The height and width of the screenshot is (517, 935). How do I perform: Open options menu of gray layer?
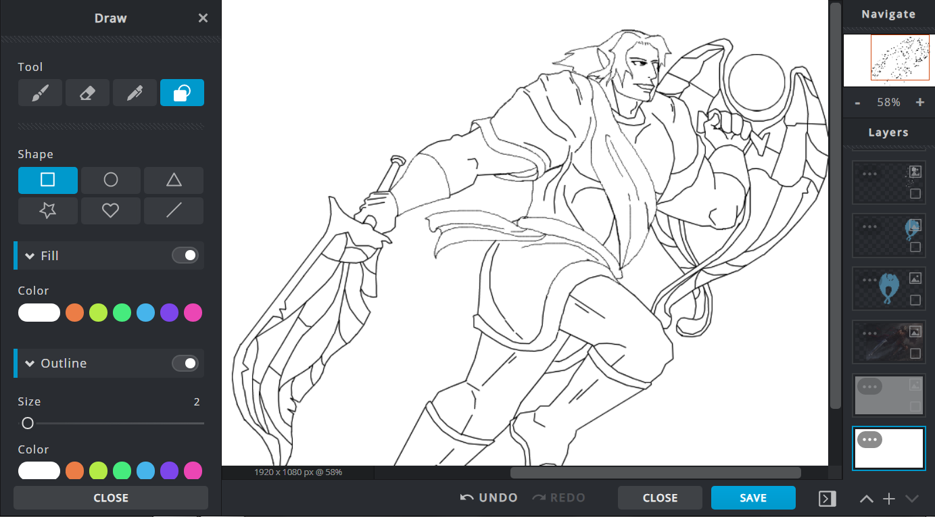869,387
